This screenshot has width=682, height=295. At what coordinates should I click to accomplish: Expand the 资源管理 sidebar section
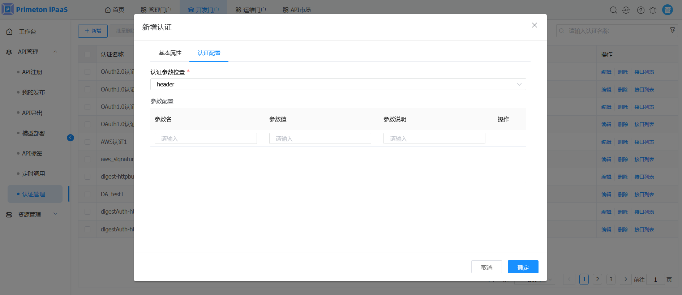(x=55, y=214)
